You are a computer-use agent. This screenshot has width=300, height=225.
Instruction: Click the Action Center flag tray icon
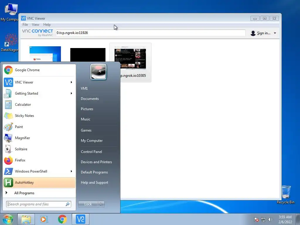click(256, 219)
